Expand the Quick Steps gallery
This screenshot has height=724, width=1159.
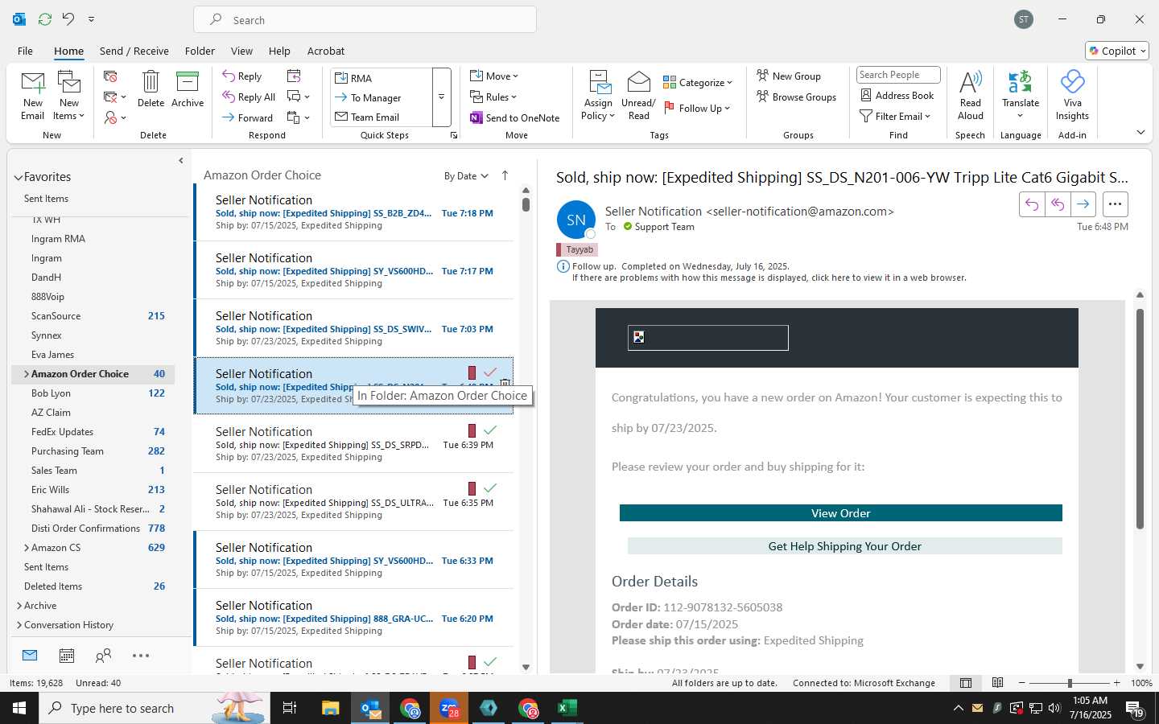441,97
